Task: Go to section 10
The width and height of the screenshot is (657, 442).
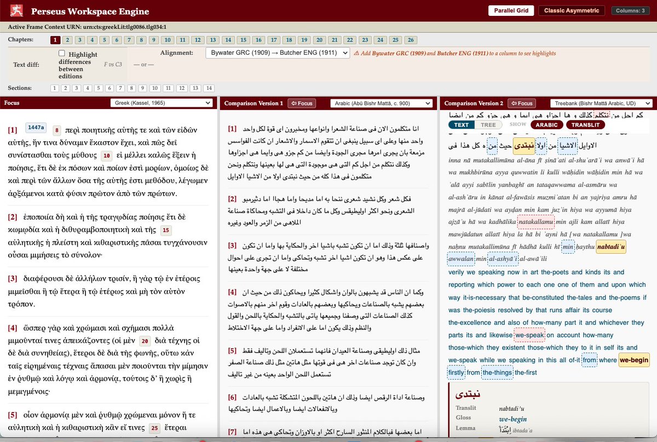Action: click(154, 88)
